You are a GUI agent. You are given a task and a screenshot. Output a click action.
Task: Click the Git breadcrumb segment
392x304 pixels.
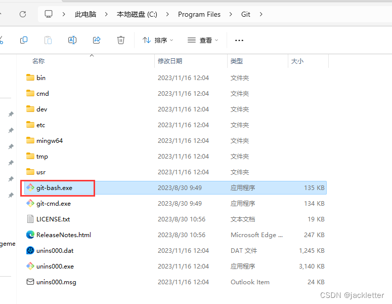click(245, 14)
